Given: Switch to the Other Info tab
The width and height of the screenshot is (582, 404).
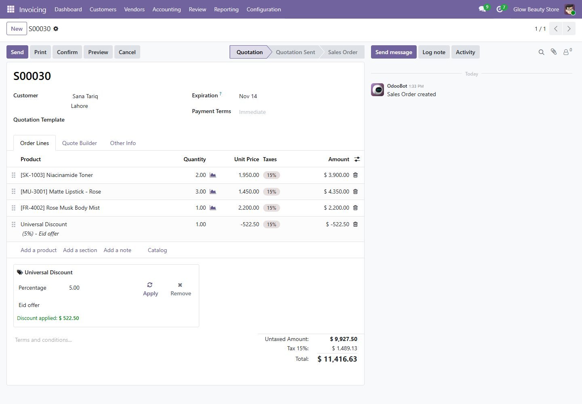Looking at the screenshot, I should pyautogui.click(x=123, y=143).
